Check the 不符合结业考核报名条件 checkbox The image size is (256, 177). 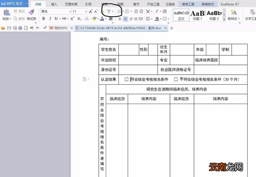pyautogui.click(x=176, y=79)
